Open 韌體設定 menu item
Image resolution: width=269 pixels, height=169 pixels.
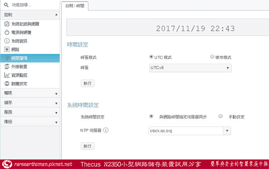pos(30,84)
